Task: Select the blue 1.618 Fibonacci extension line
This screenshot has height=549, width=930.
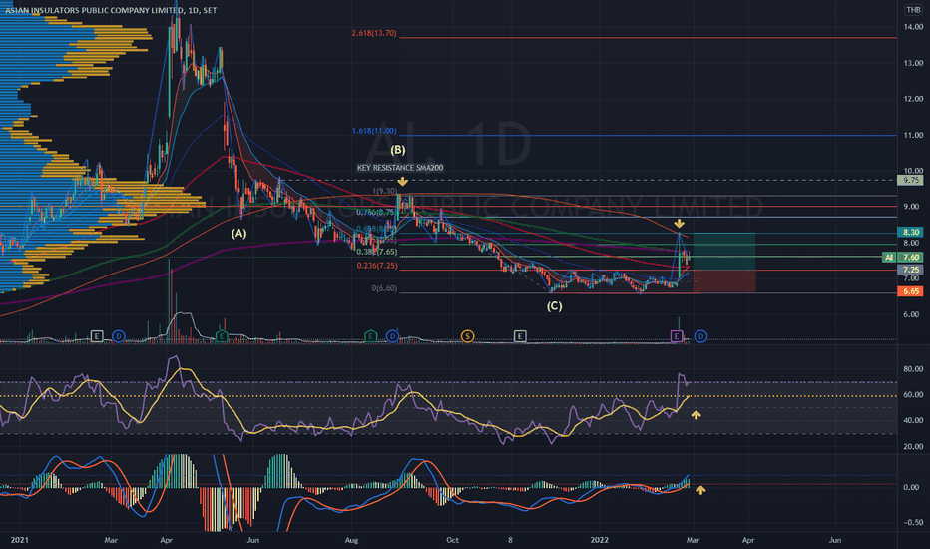Action: point(649,136)
